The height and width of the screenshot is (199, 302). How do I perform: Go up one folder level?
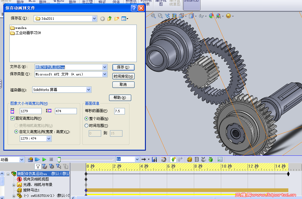point(110,19)
